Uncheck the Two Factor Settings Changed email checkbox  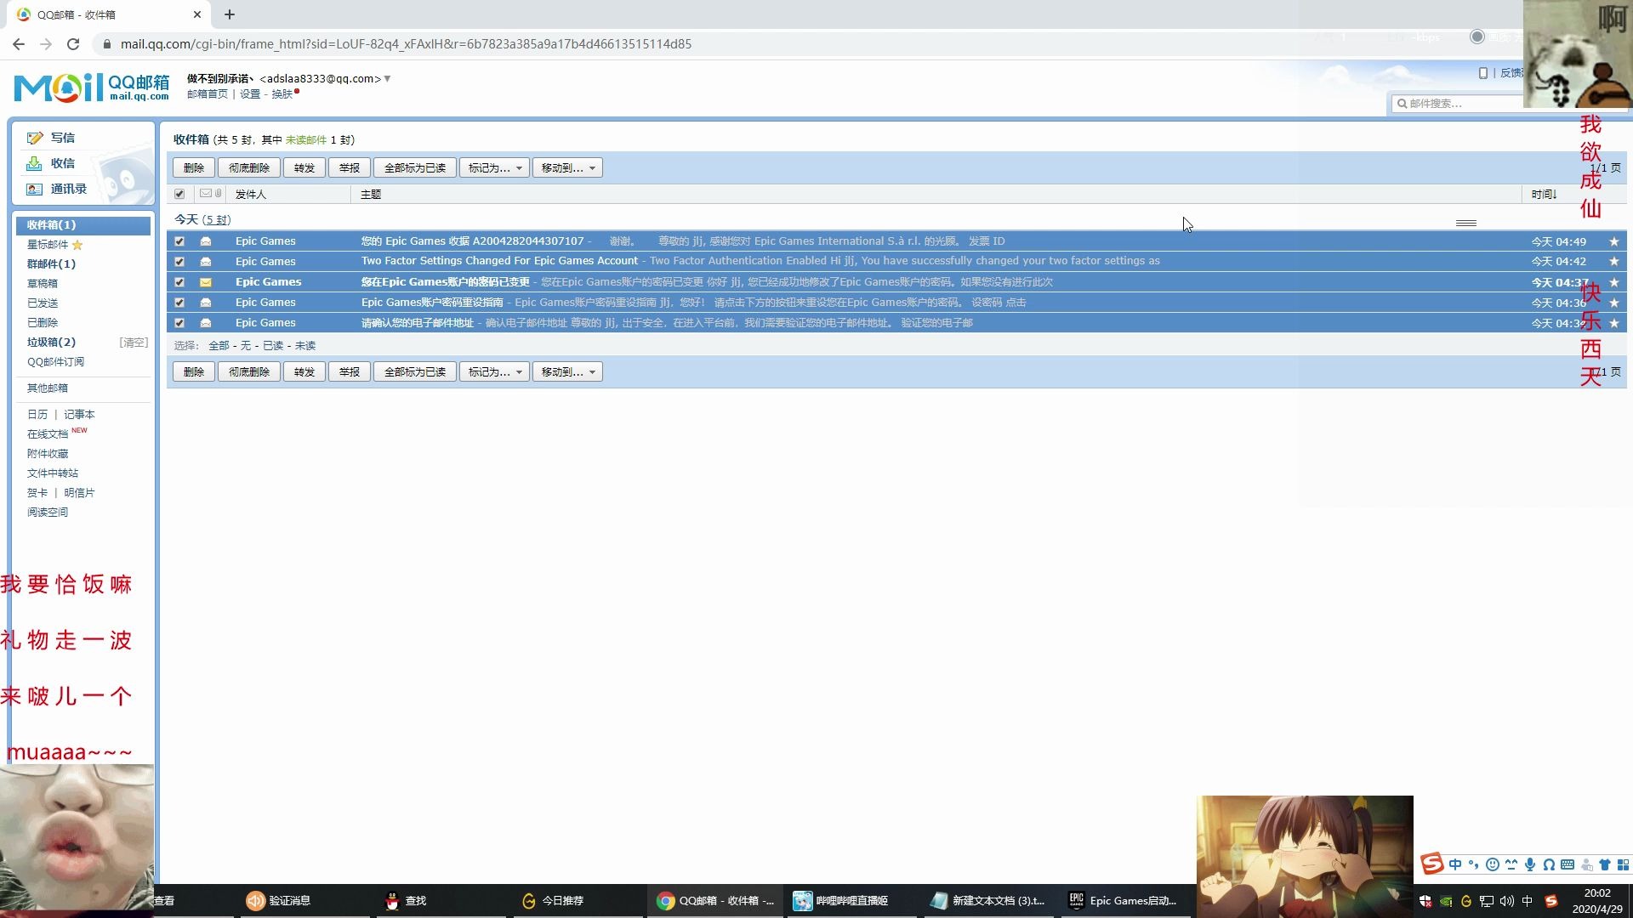[179, 262]
